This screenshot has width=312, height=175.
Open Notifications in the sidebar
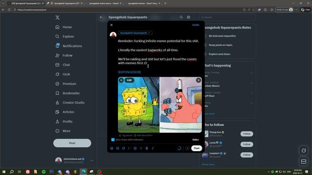[69, 46]
